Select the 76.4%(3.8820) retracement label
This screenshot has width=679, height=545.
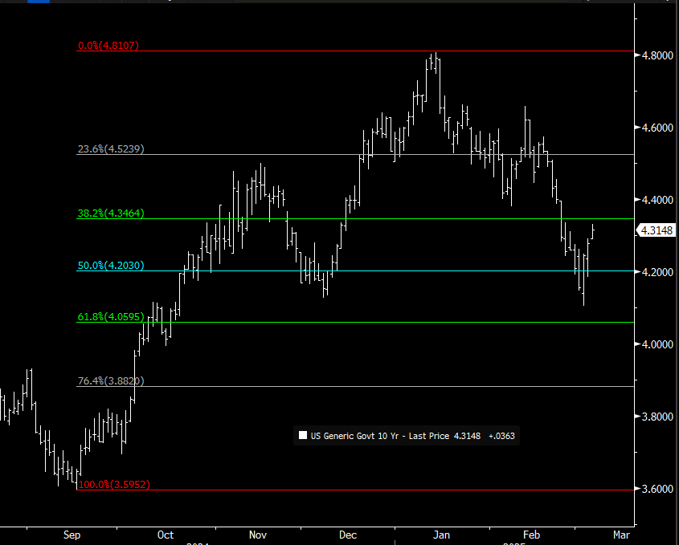pos(111,381)
